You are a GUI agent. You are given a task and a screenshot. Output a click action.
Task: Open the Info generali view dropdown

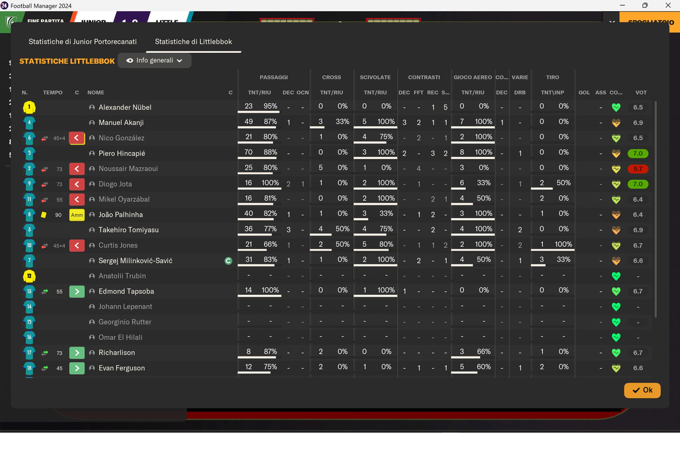pos(155,60)
